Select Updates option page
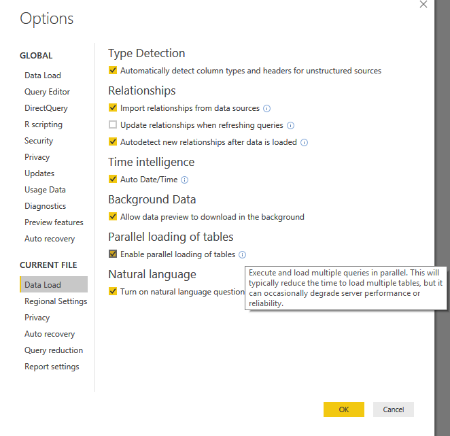The height and width of the screenshot is (436, 450). coord(39,173)
